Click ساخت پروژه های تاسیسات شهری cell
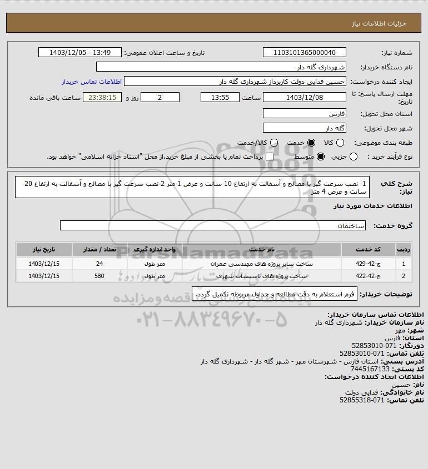428x469 pixels. pyautogui.click(x=262, y=276)
